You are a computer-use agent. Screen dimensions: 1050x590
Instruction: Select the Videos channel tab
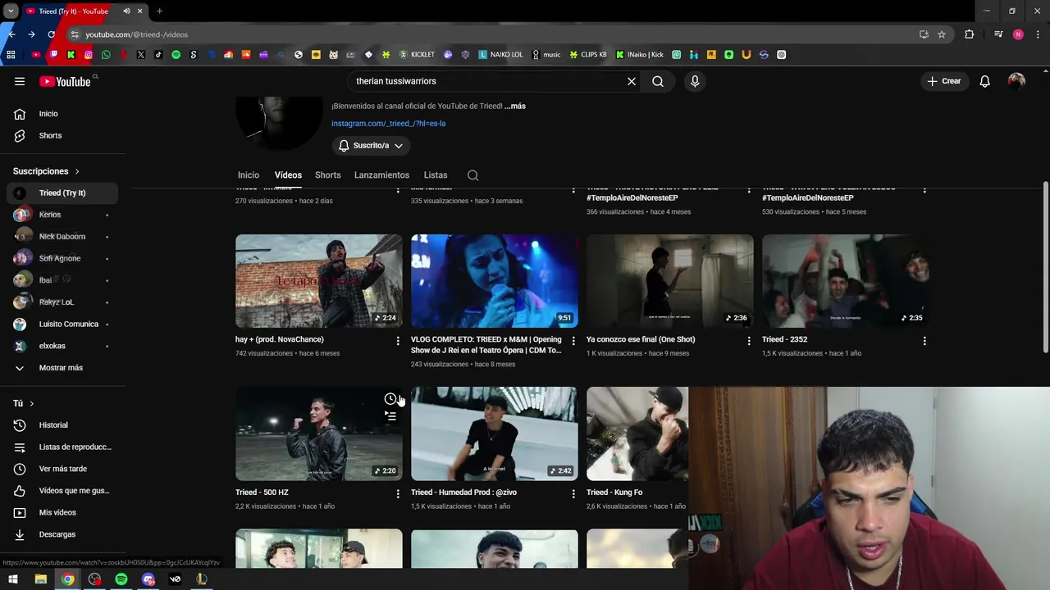click(288, 175)
